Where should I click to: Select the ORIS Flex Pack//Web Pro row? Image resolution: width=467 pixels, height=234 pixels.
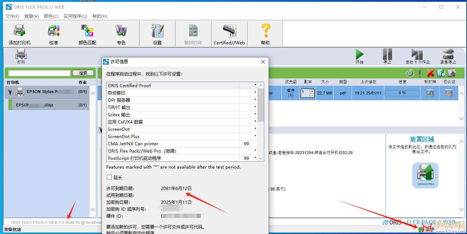[182, 151]
